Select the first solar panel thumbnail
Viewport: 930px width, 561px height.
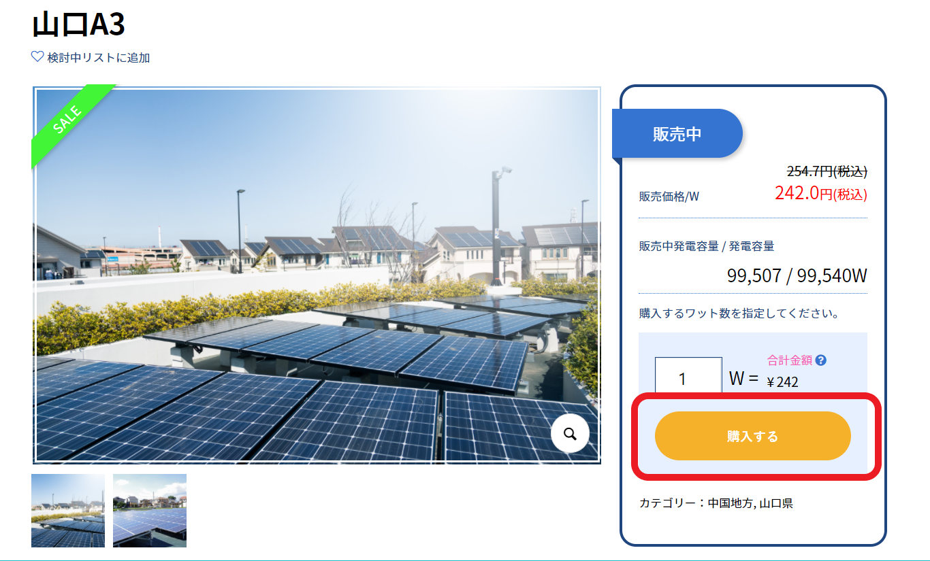click(x=68, y=510)
